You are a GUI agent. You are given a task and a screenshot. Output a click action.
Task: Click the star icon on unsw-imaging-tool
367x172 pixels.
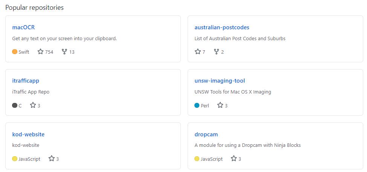220,106
